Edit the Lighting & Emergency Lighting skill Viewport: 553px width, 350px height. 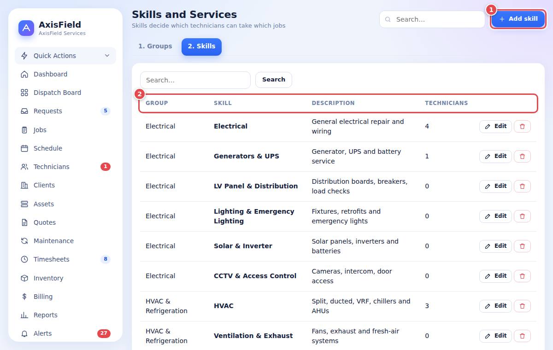(x=495, y=216)
